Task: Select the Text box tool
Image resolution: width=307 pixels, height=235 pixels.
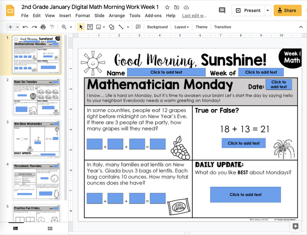Action: click(90, 27)
